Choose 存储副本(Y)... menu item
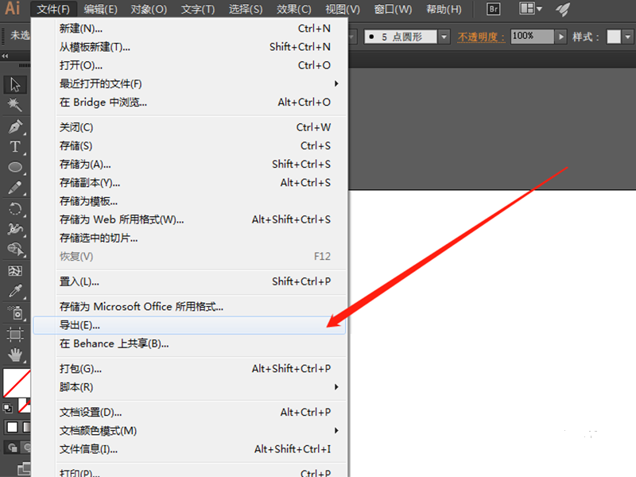The width and height of the screenshot is (636, 477). pos(189,183)
